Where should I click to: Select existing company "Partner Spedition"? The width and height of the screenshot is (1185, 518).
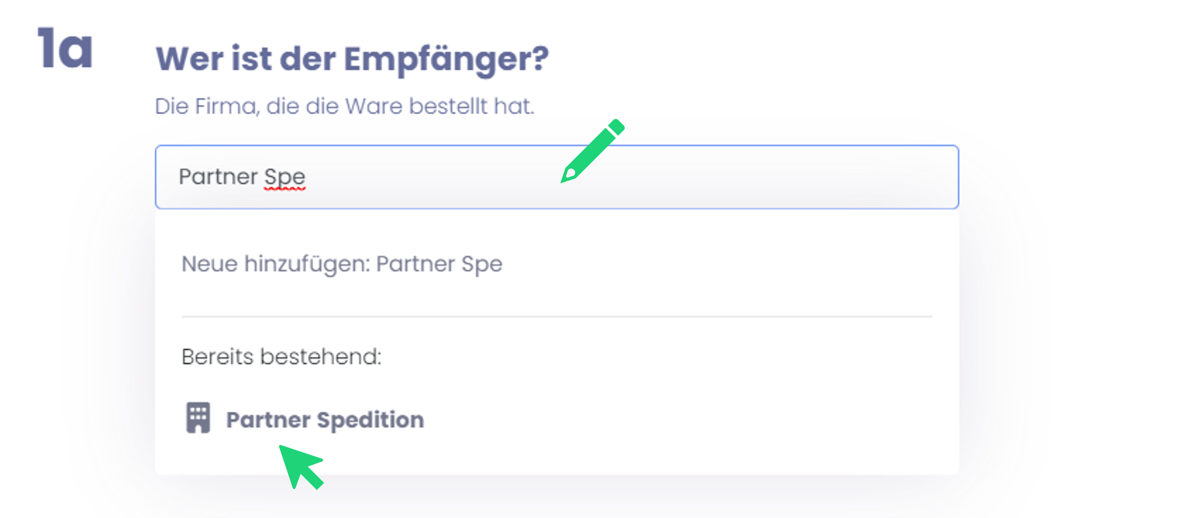[x=324, y=420]
